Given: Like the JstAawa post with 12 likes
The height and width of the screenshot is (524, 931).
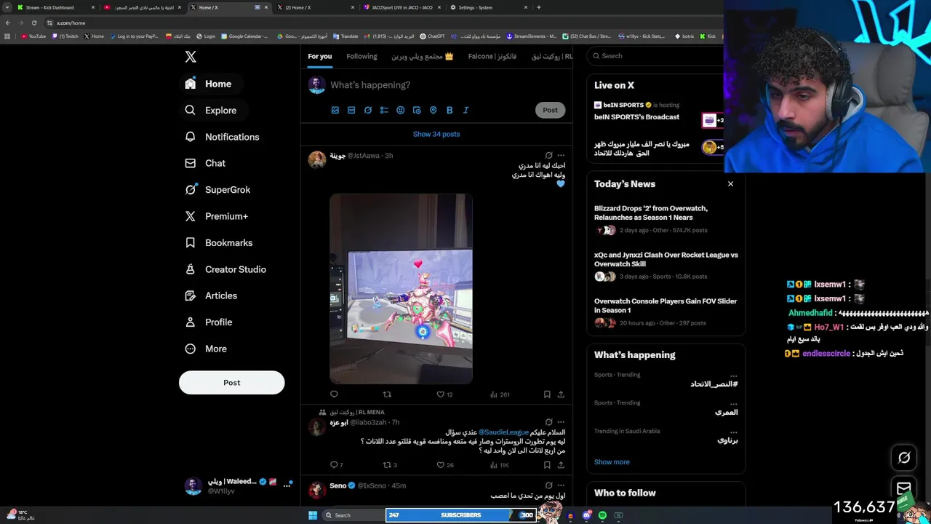Looking at the screenshot, I should coord(444,394).
